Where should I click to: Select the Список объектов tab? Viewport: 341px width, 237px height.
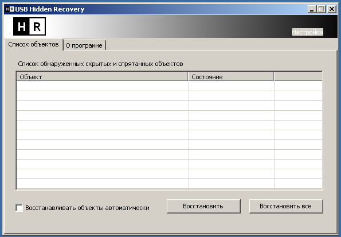[33, 44]
